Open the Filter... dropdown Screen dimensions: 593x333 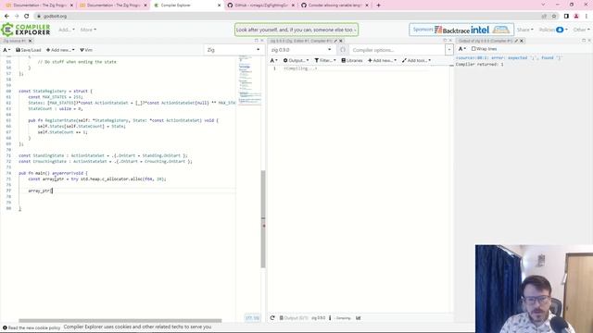click(325, 60)
